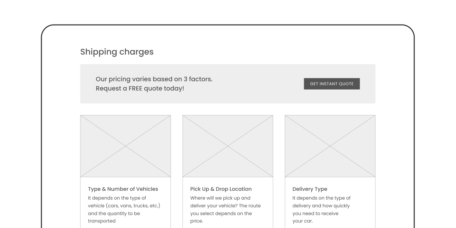Open the Delivery Type image placeholder
456x228 pixels.
pos(330,146)
